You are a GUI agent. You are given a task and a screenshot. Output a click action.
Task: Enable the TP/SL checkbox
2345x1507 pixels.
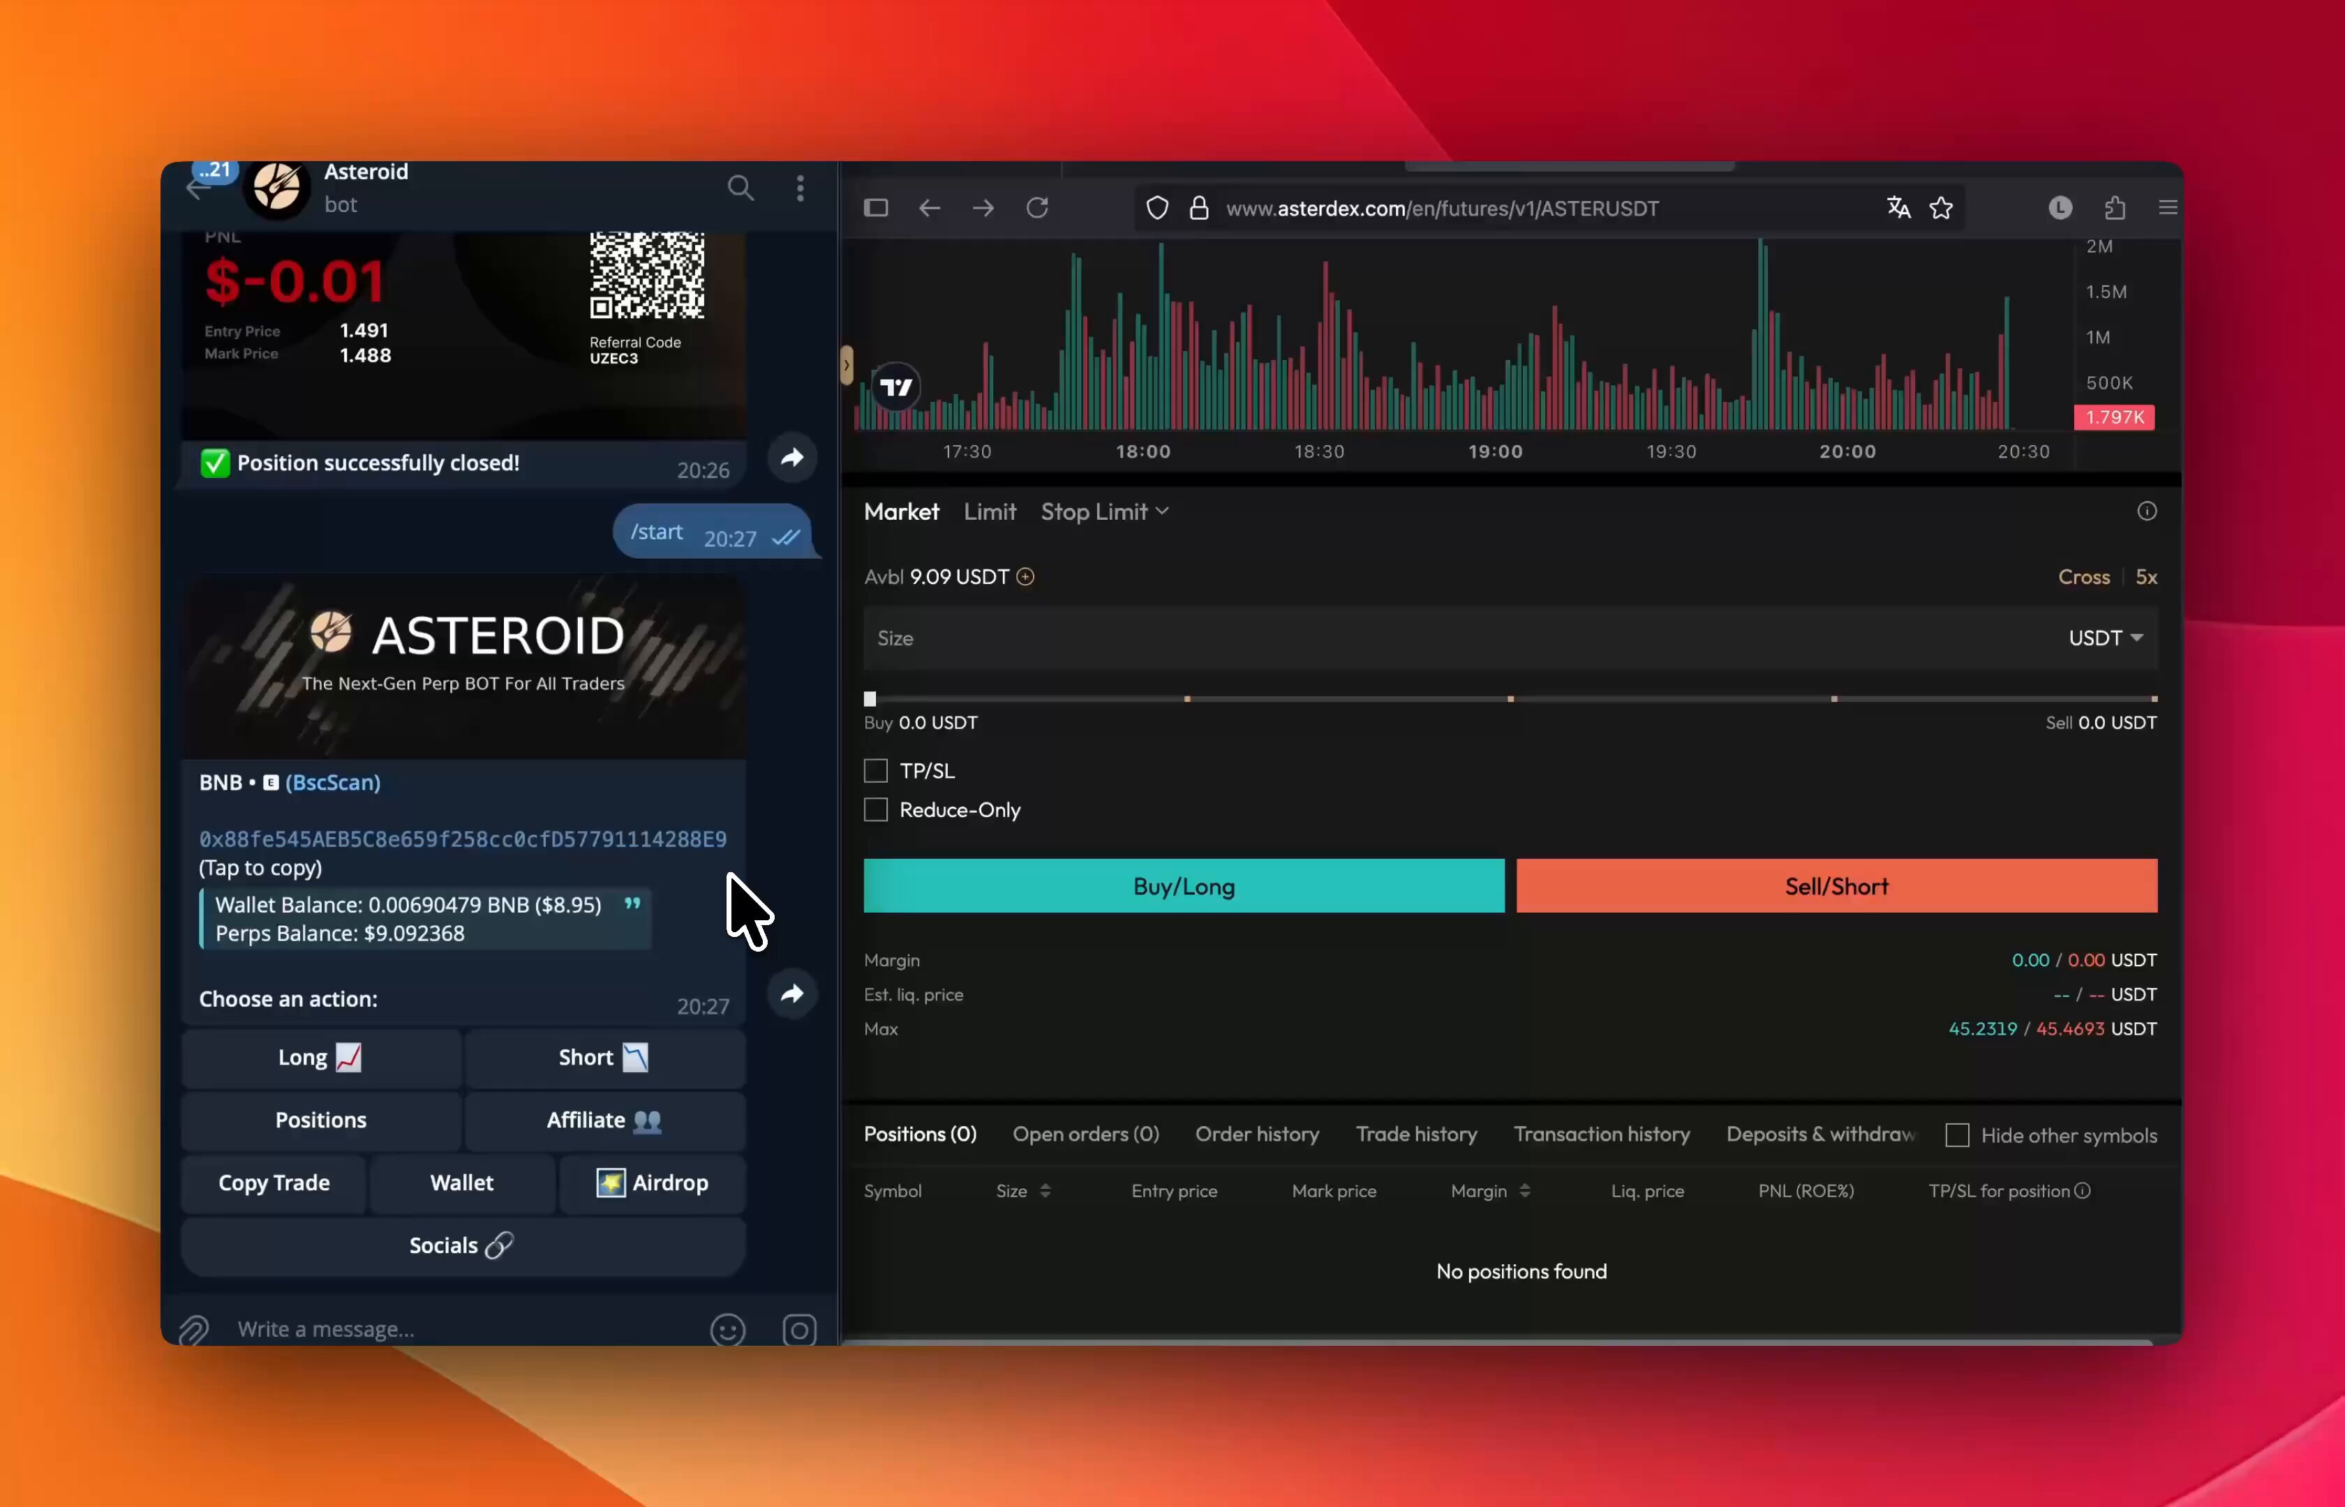click(x=875, y=770)
